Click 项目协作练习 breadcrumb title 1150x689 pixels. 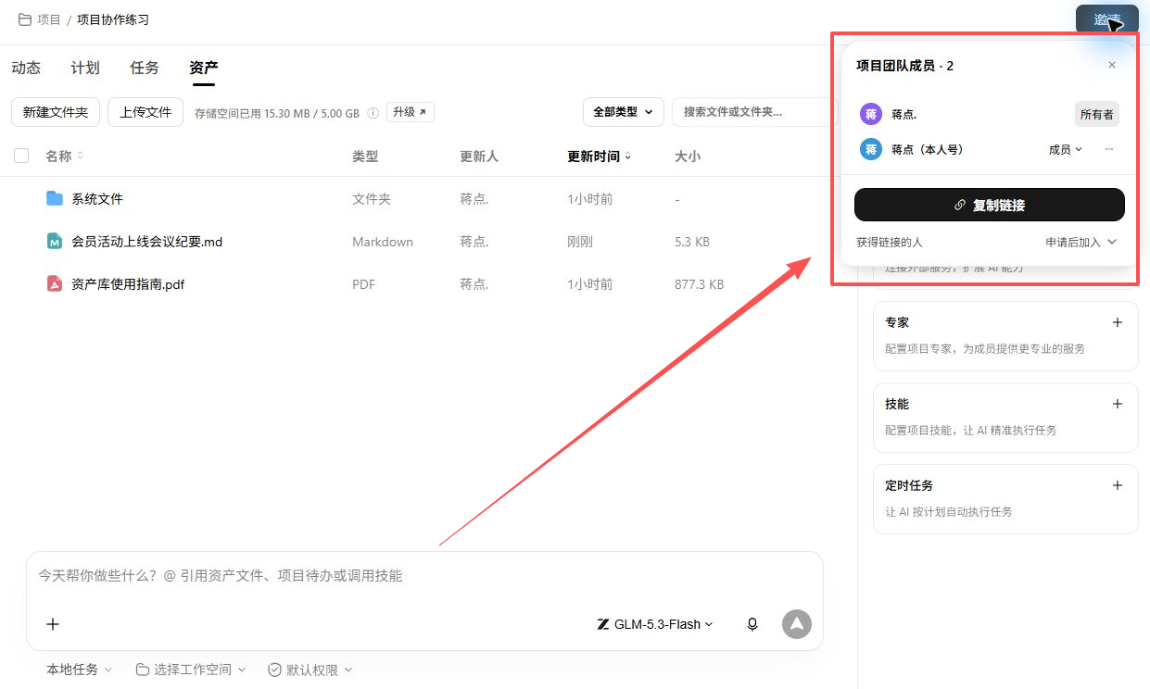[113, 19]
